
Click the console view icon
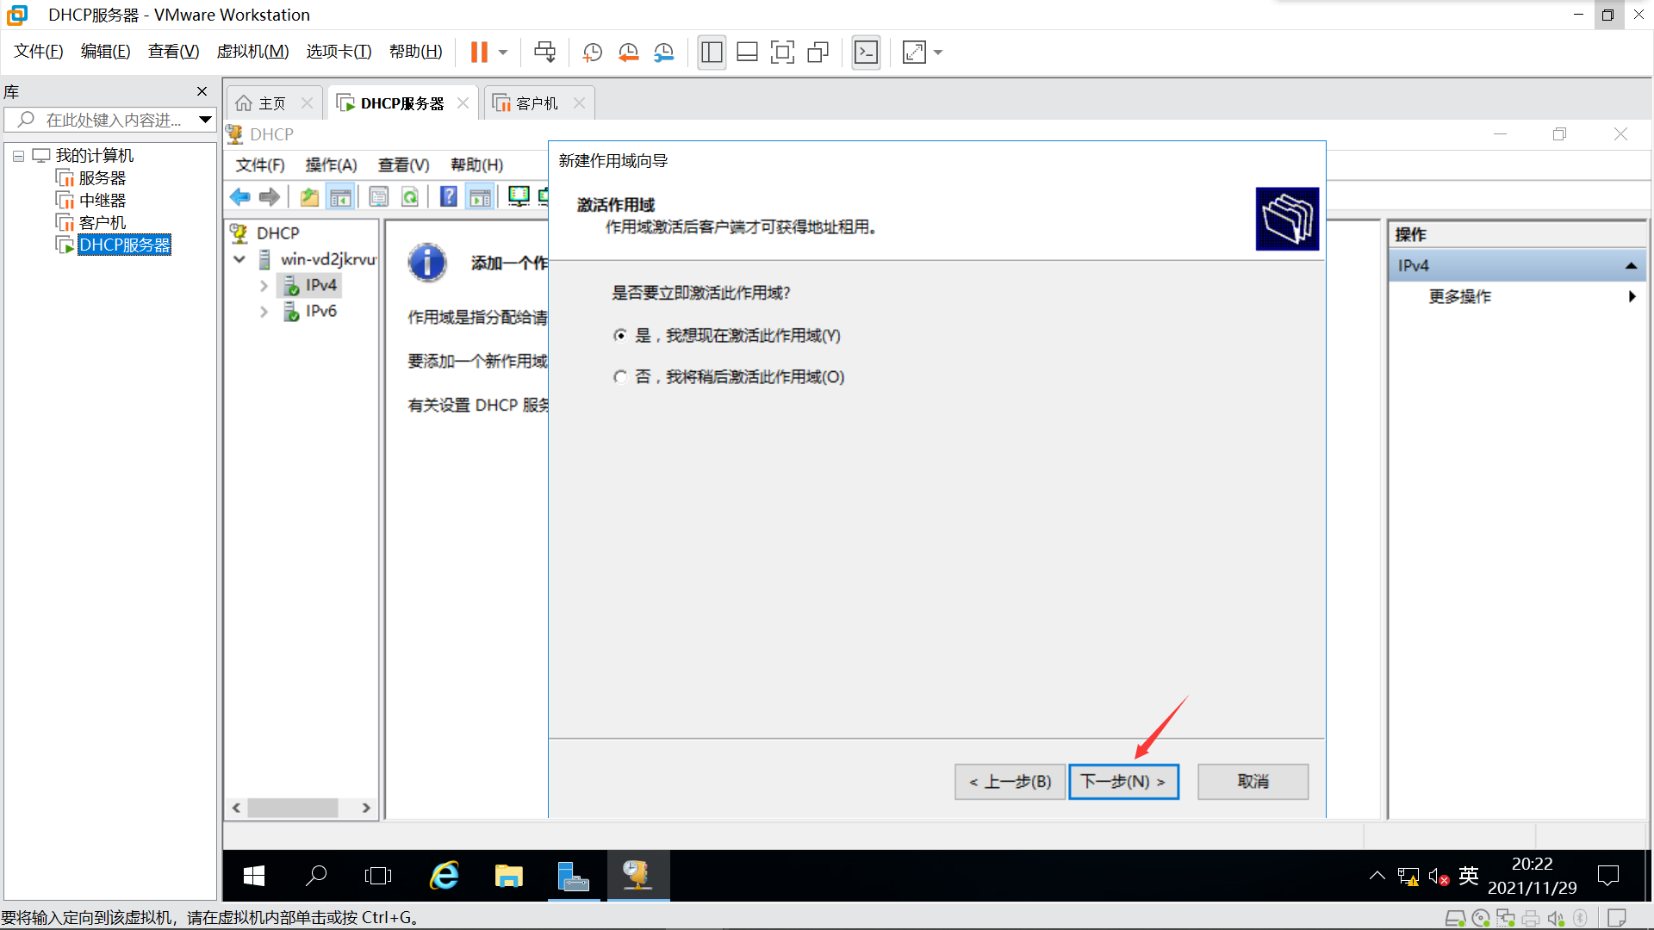click(866, 53)
